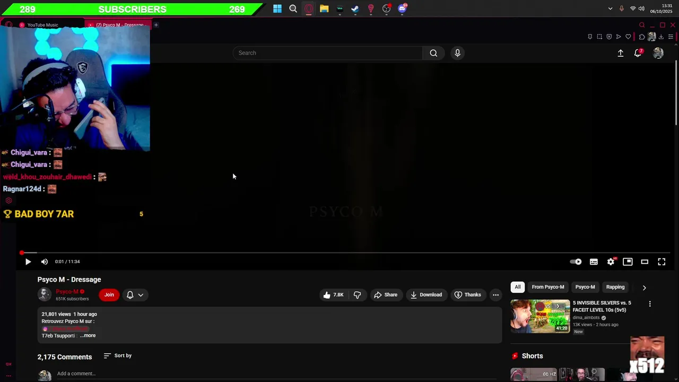Download the video
This screenshot has width=679, height=382.
coord(426,295)
